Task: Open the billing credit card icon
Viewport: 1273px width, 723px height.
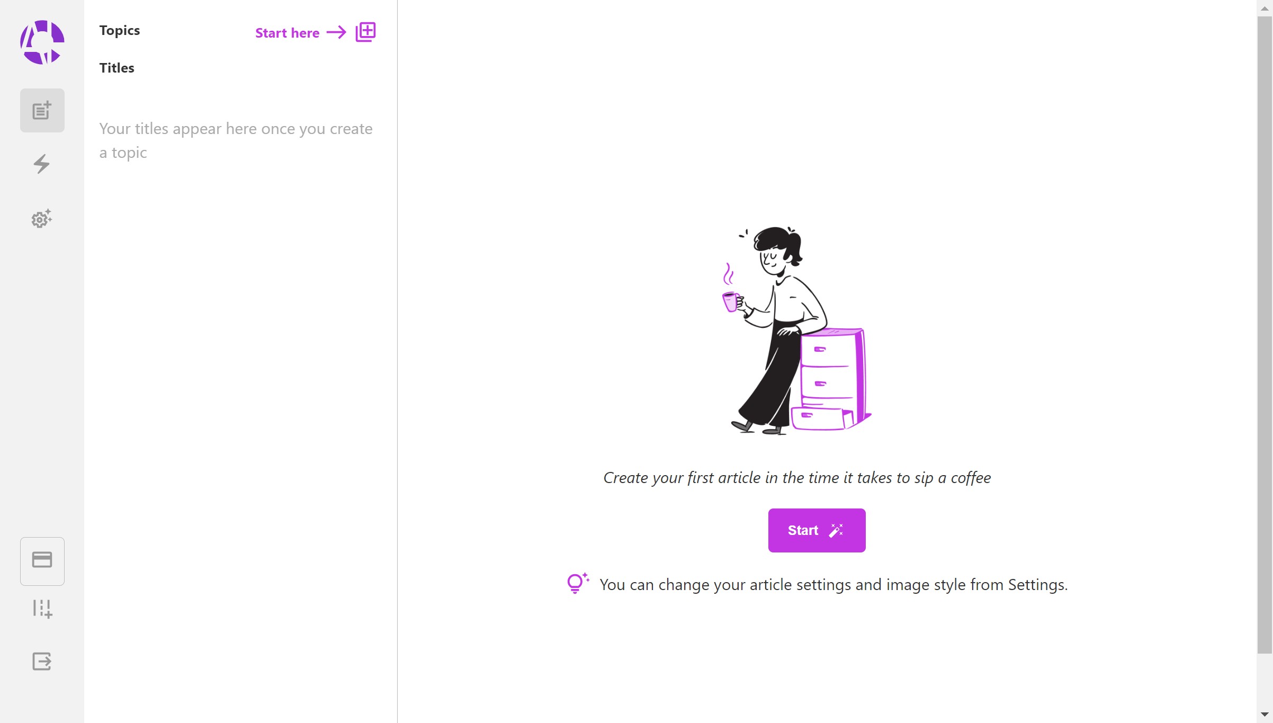Action: tap(42, 560)
